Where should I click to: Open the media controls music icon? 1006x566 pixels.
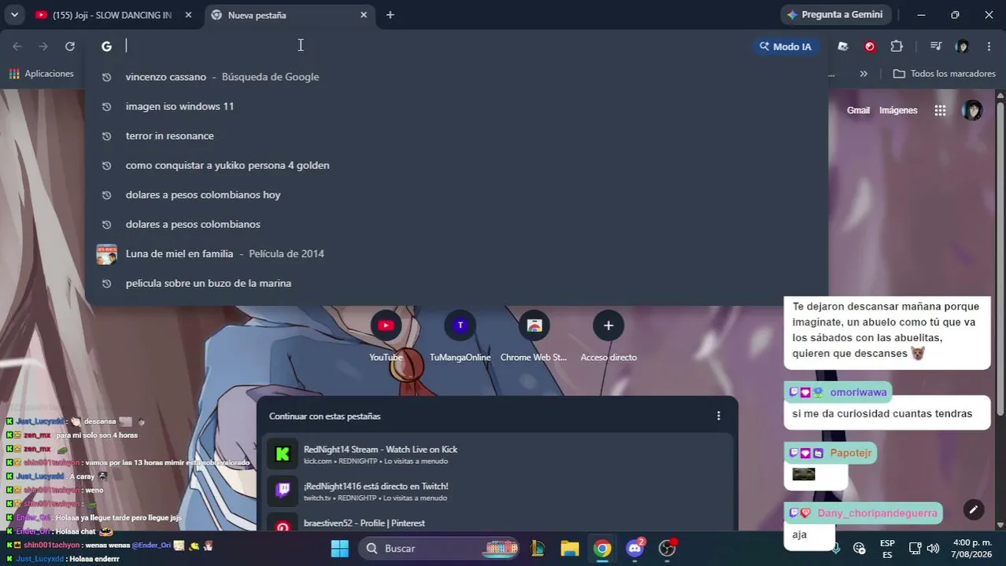(x=936, y=46)
